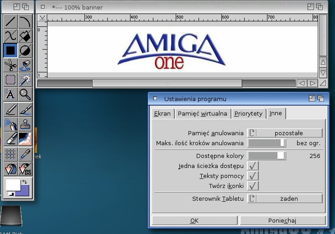Select the ellipse circle tool

[x=25, y=51]
